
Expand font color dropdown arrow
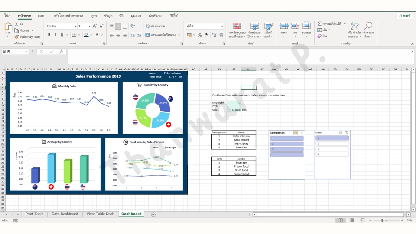102,35
